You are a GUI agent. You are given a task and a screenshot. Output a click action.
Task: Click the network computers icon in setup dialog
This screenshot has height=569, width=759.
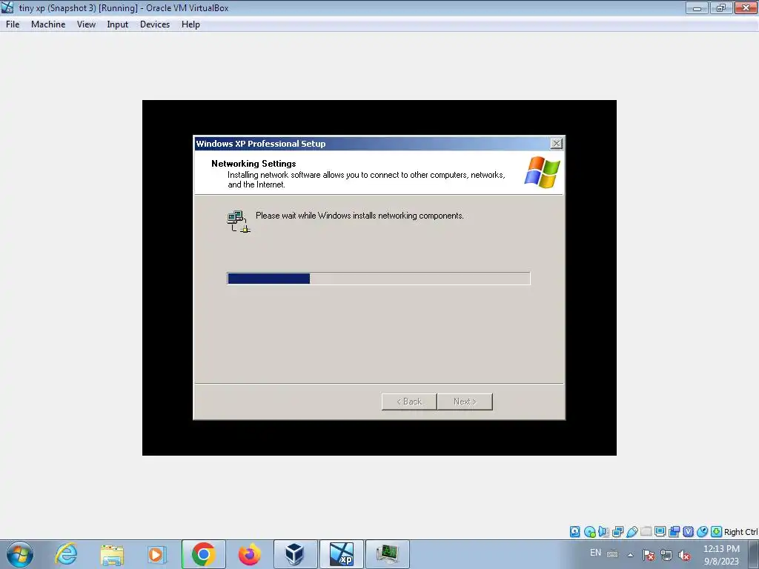pyautogui.click(x=239, y=221)
